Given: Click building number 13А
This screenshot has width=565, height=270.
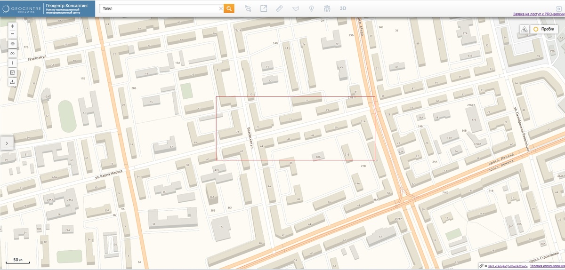Looking at the screenshot, I should point(178,63).
